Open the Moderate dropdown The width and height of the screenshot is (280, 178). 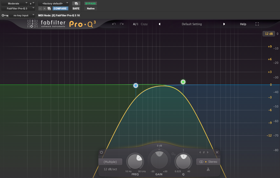click(14, 4)
